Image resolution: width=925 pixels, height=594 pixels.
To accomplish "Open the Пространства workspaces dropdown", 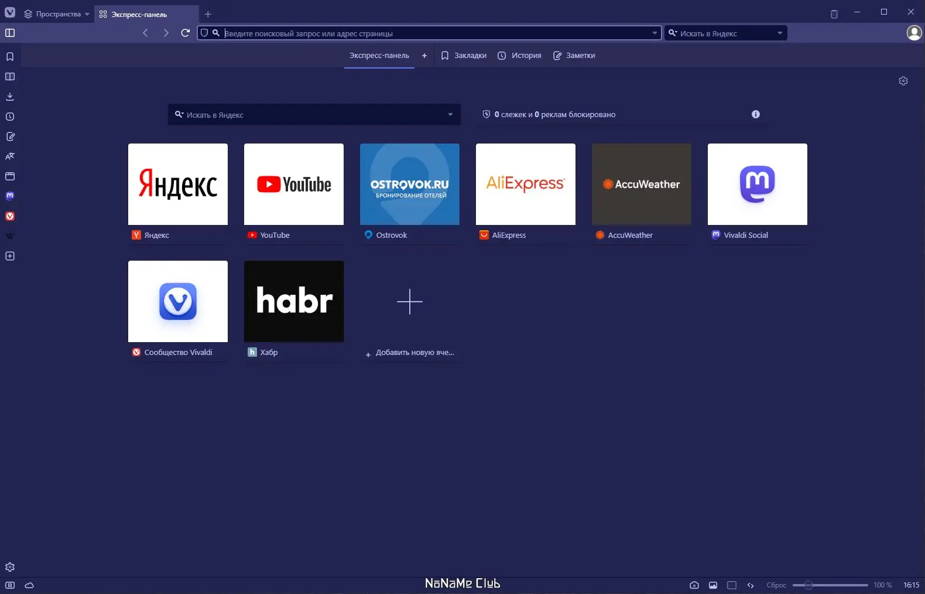I will 57,14.
